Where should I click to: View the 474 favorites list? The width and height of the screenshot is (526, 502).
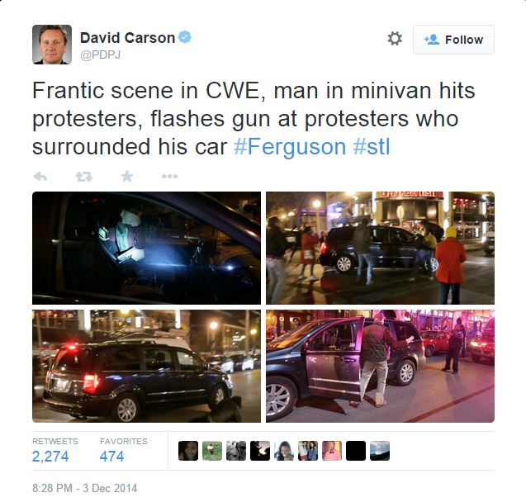click(x=111, y=456)
